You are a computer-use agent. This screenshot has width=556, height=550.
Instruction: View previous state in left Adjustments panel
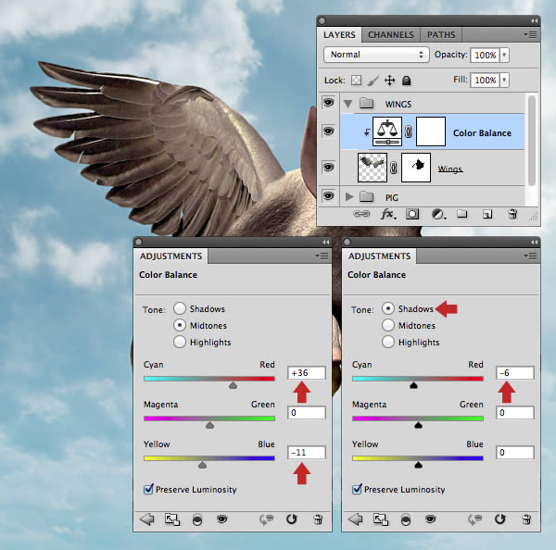(266, 519)
